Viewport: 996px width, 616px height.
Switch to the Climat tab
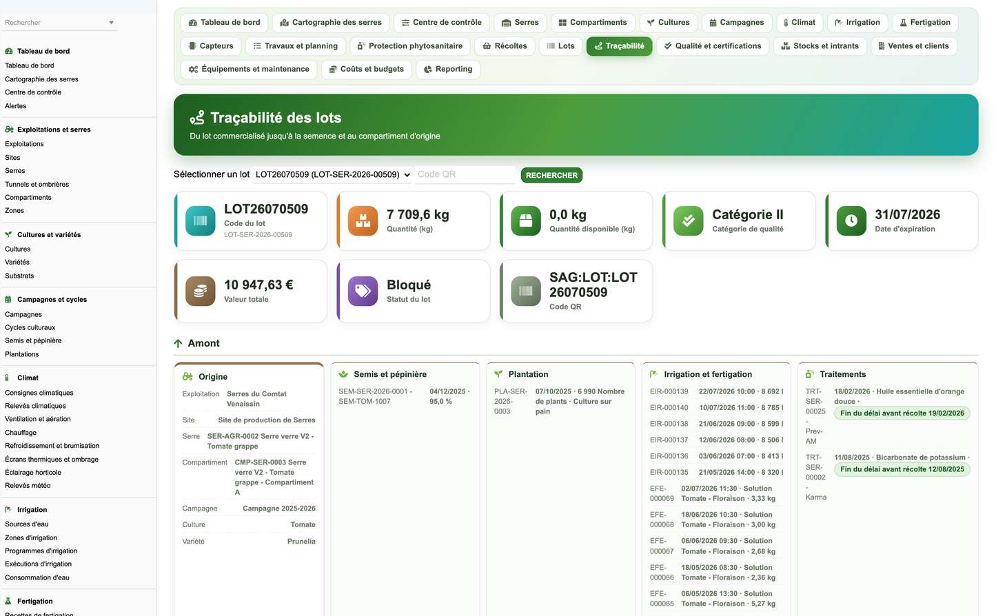click(800, 23)
